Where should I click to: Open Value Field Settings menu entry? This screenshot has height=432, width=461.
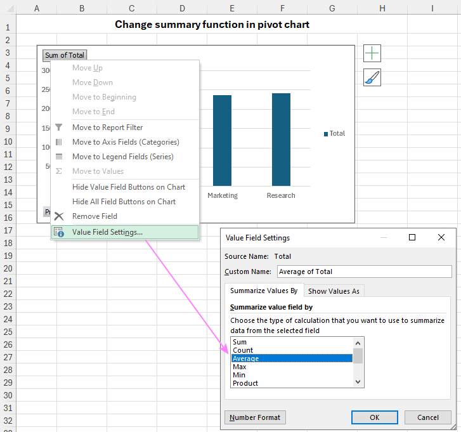[x=125, y=232]
